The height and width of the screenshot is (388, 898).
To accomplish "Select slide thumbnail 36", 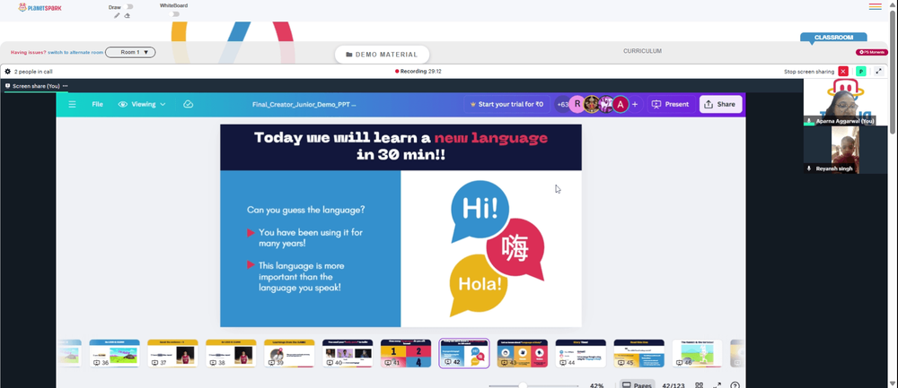I will click(115, 353).
